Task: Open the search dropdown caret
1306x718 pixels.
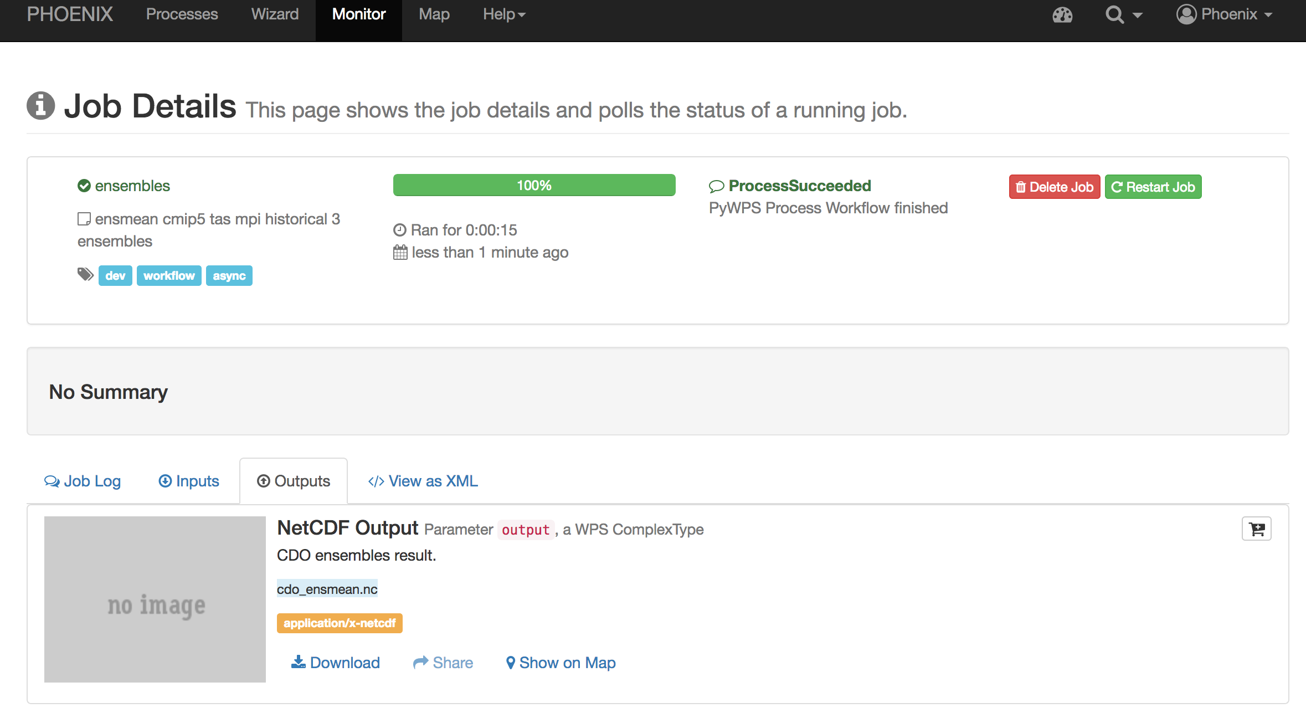Action: point(1137,16)
